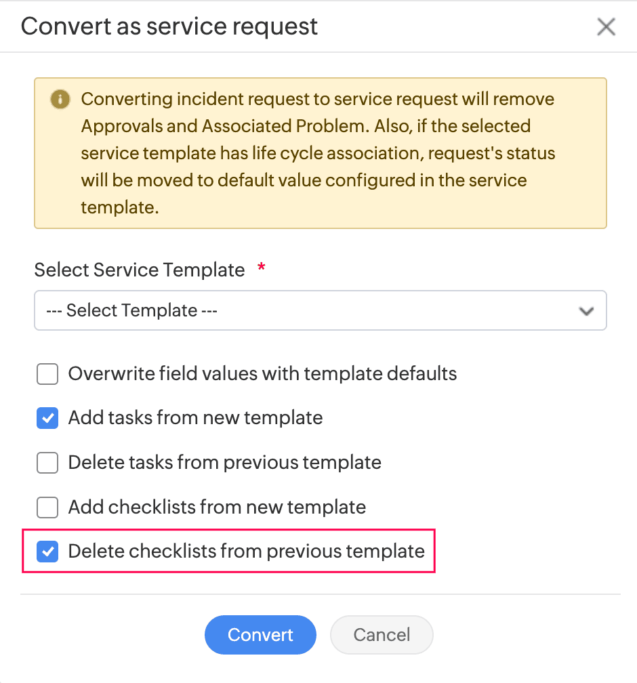
Task: Tick the Delete tasks from previous template checkbox
Action: (x=47, y=463)
